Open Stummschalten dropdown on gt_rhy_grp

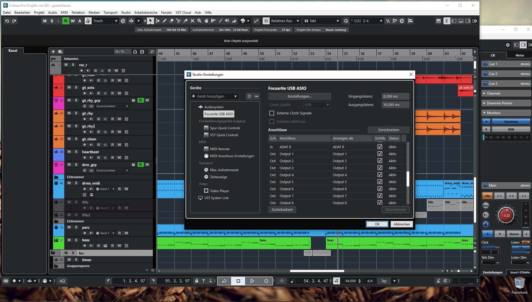pos(112,106)
